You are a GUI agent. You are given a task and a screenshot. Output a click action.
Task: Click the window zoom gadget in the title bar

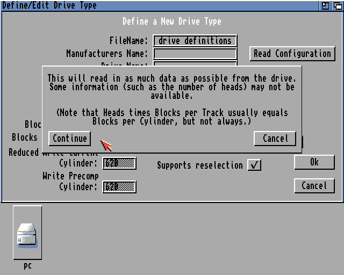(326, 5)
